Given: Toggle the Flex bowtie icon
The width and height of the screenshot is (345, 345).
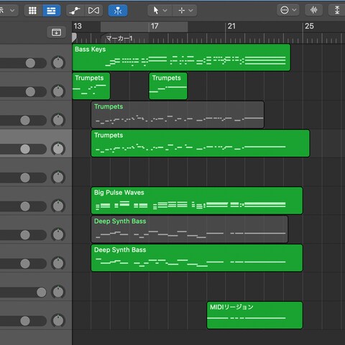Looking at the screenshot, I should pos(93,11).
